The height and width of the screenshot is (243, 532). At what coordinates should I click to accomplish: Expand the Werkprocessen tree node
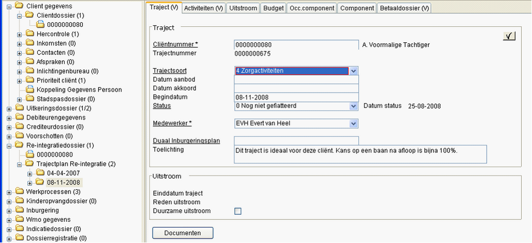pos(9,192)
